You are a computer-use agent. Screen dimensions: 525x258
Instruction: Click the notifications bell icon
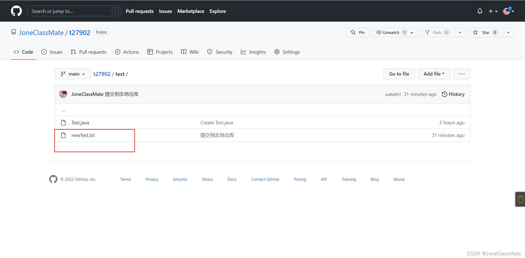pyautogui.click(x=480, y=11)
